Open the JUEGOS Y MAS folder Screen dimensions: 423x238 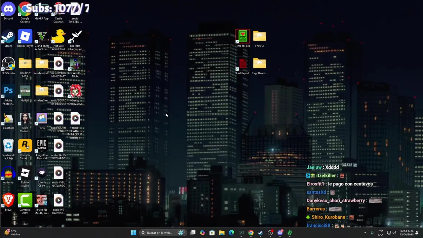[x=25, y=67]
